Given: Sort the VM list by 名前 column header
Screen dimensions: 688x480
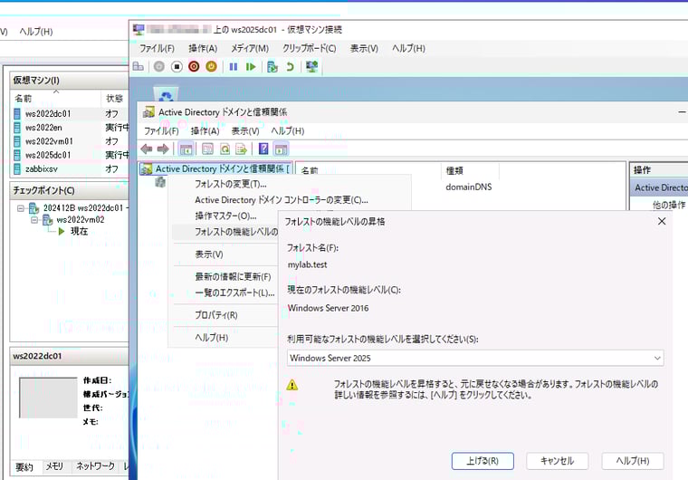Looking at the screenshot, I should [56, 99].
